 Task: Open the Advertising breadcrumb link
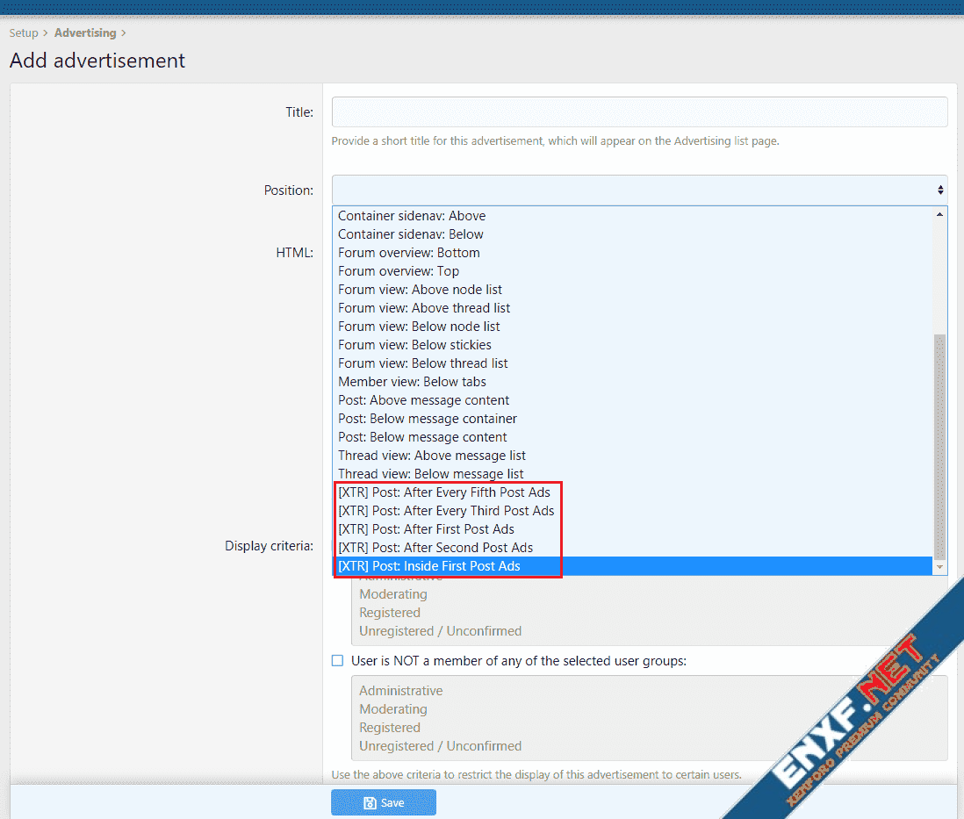tap(85, 33)
